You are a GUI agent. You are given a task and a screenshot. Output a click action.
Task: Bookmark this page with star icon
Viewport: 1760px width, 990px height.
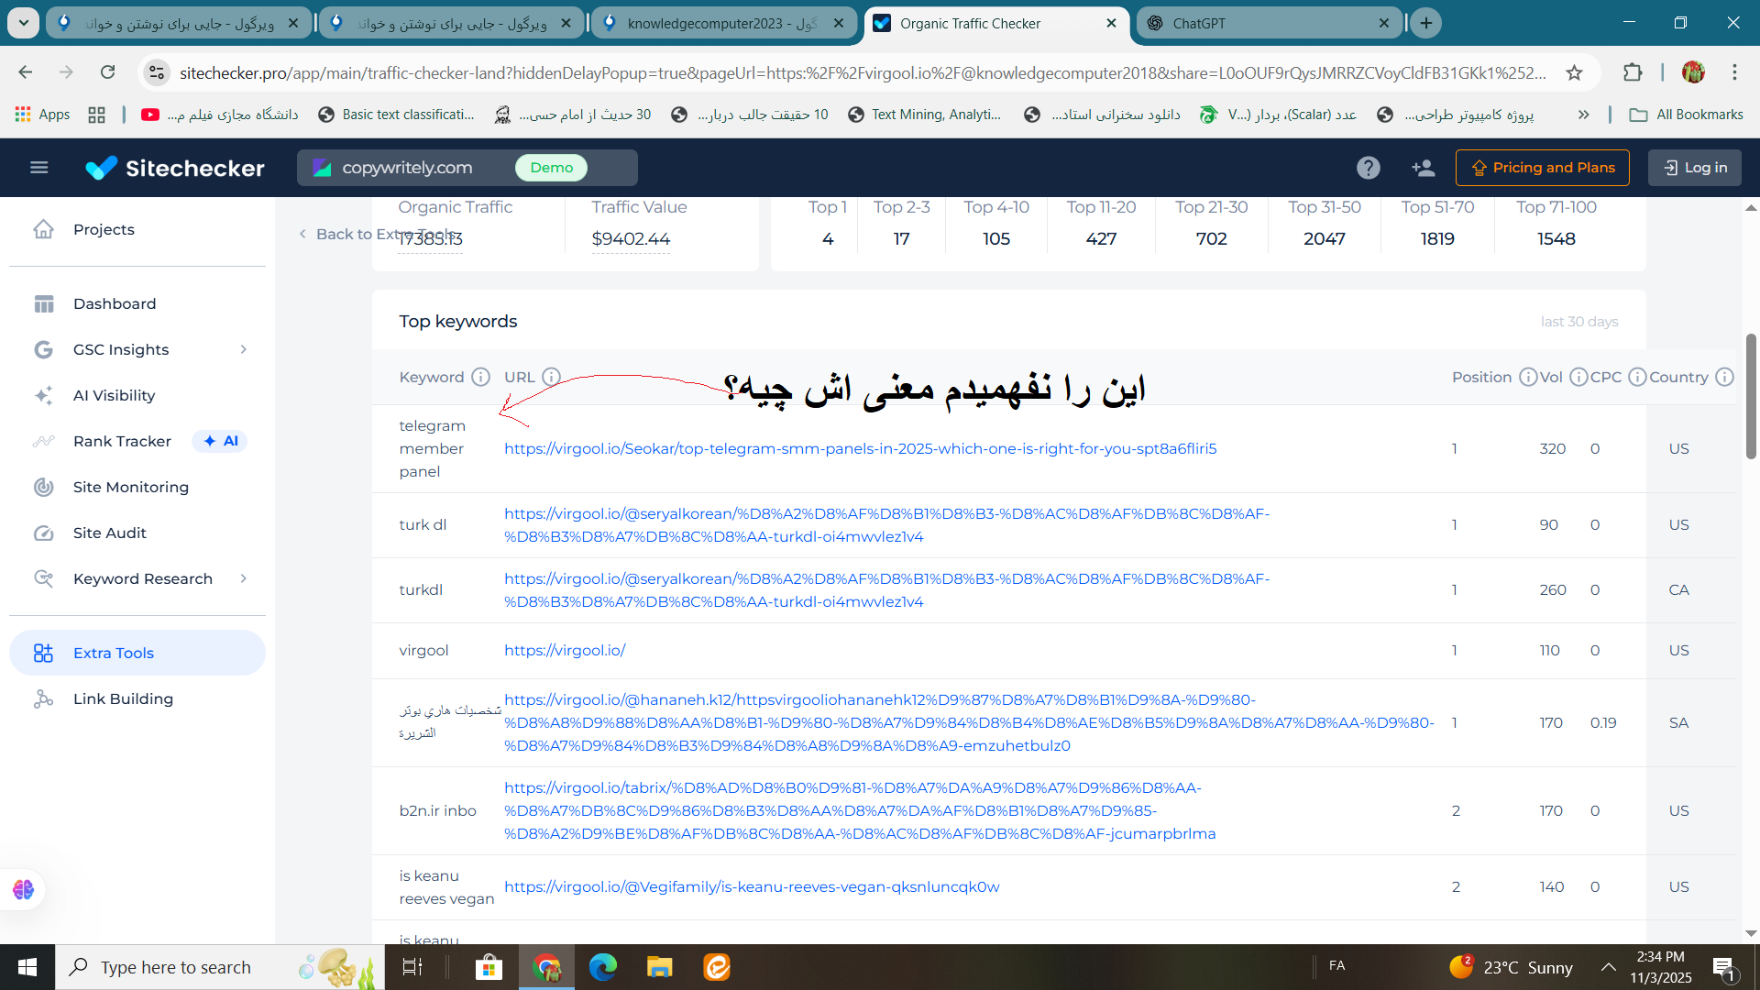point(1574,72)
